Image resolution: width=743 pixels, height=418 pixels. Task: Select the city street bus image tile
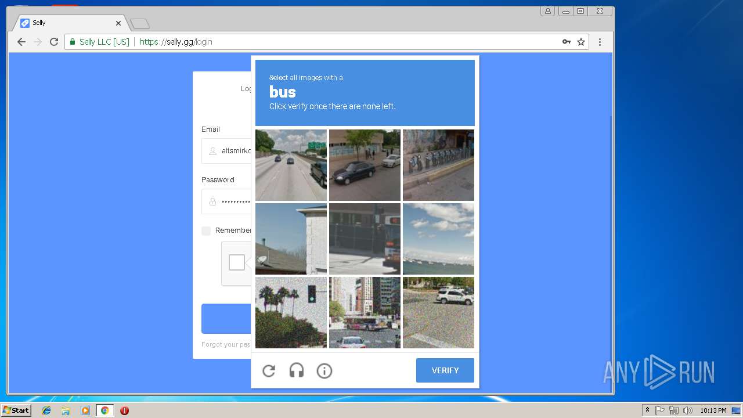365,312
